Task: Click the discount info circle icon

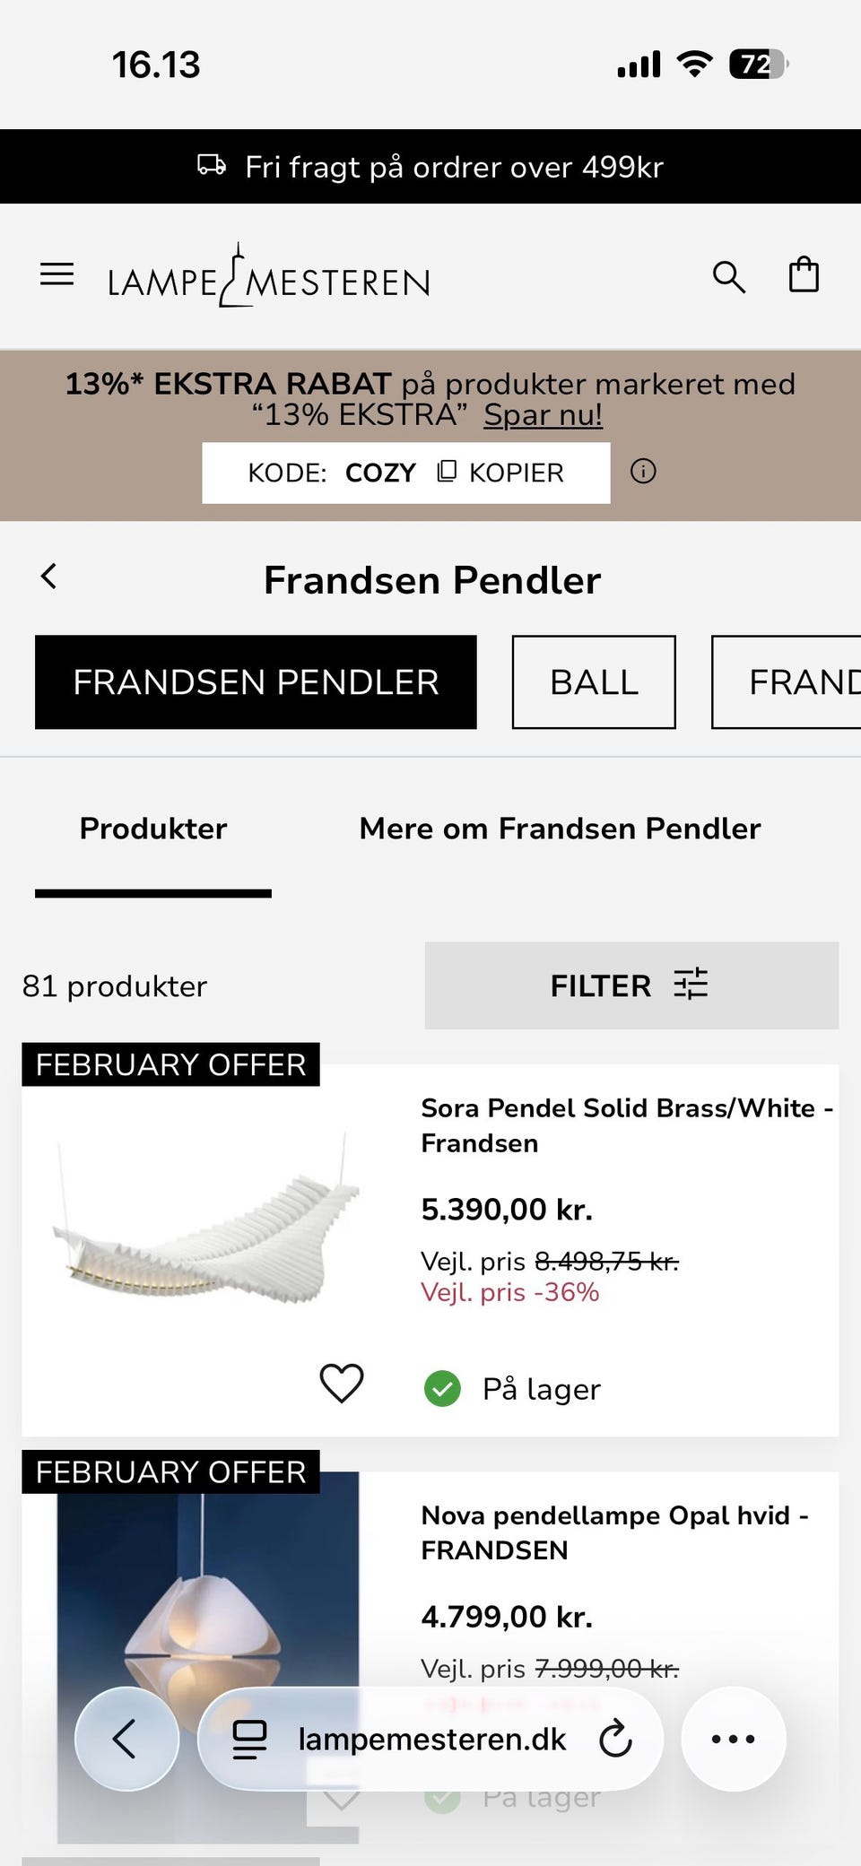Action: click(x=643, y=472)
